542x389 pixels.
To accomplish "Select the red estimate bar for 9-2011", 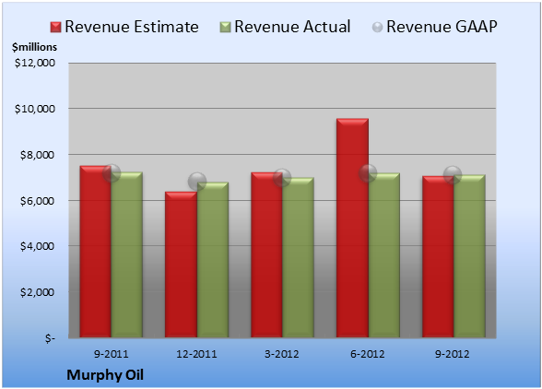I will [x=96, y=252].
